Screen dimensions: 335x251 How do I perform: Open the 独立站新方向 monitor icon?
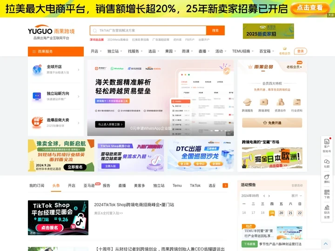click(37, 96)
